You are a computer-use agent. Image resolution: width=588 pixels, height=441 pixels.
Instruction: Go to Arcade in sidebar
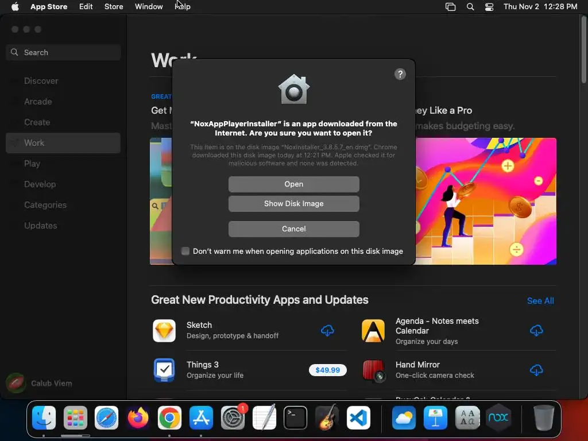click(x=38, y=102)
